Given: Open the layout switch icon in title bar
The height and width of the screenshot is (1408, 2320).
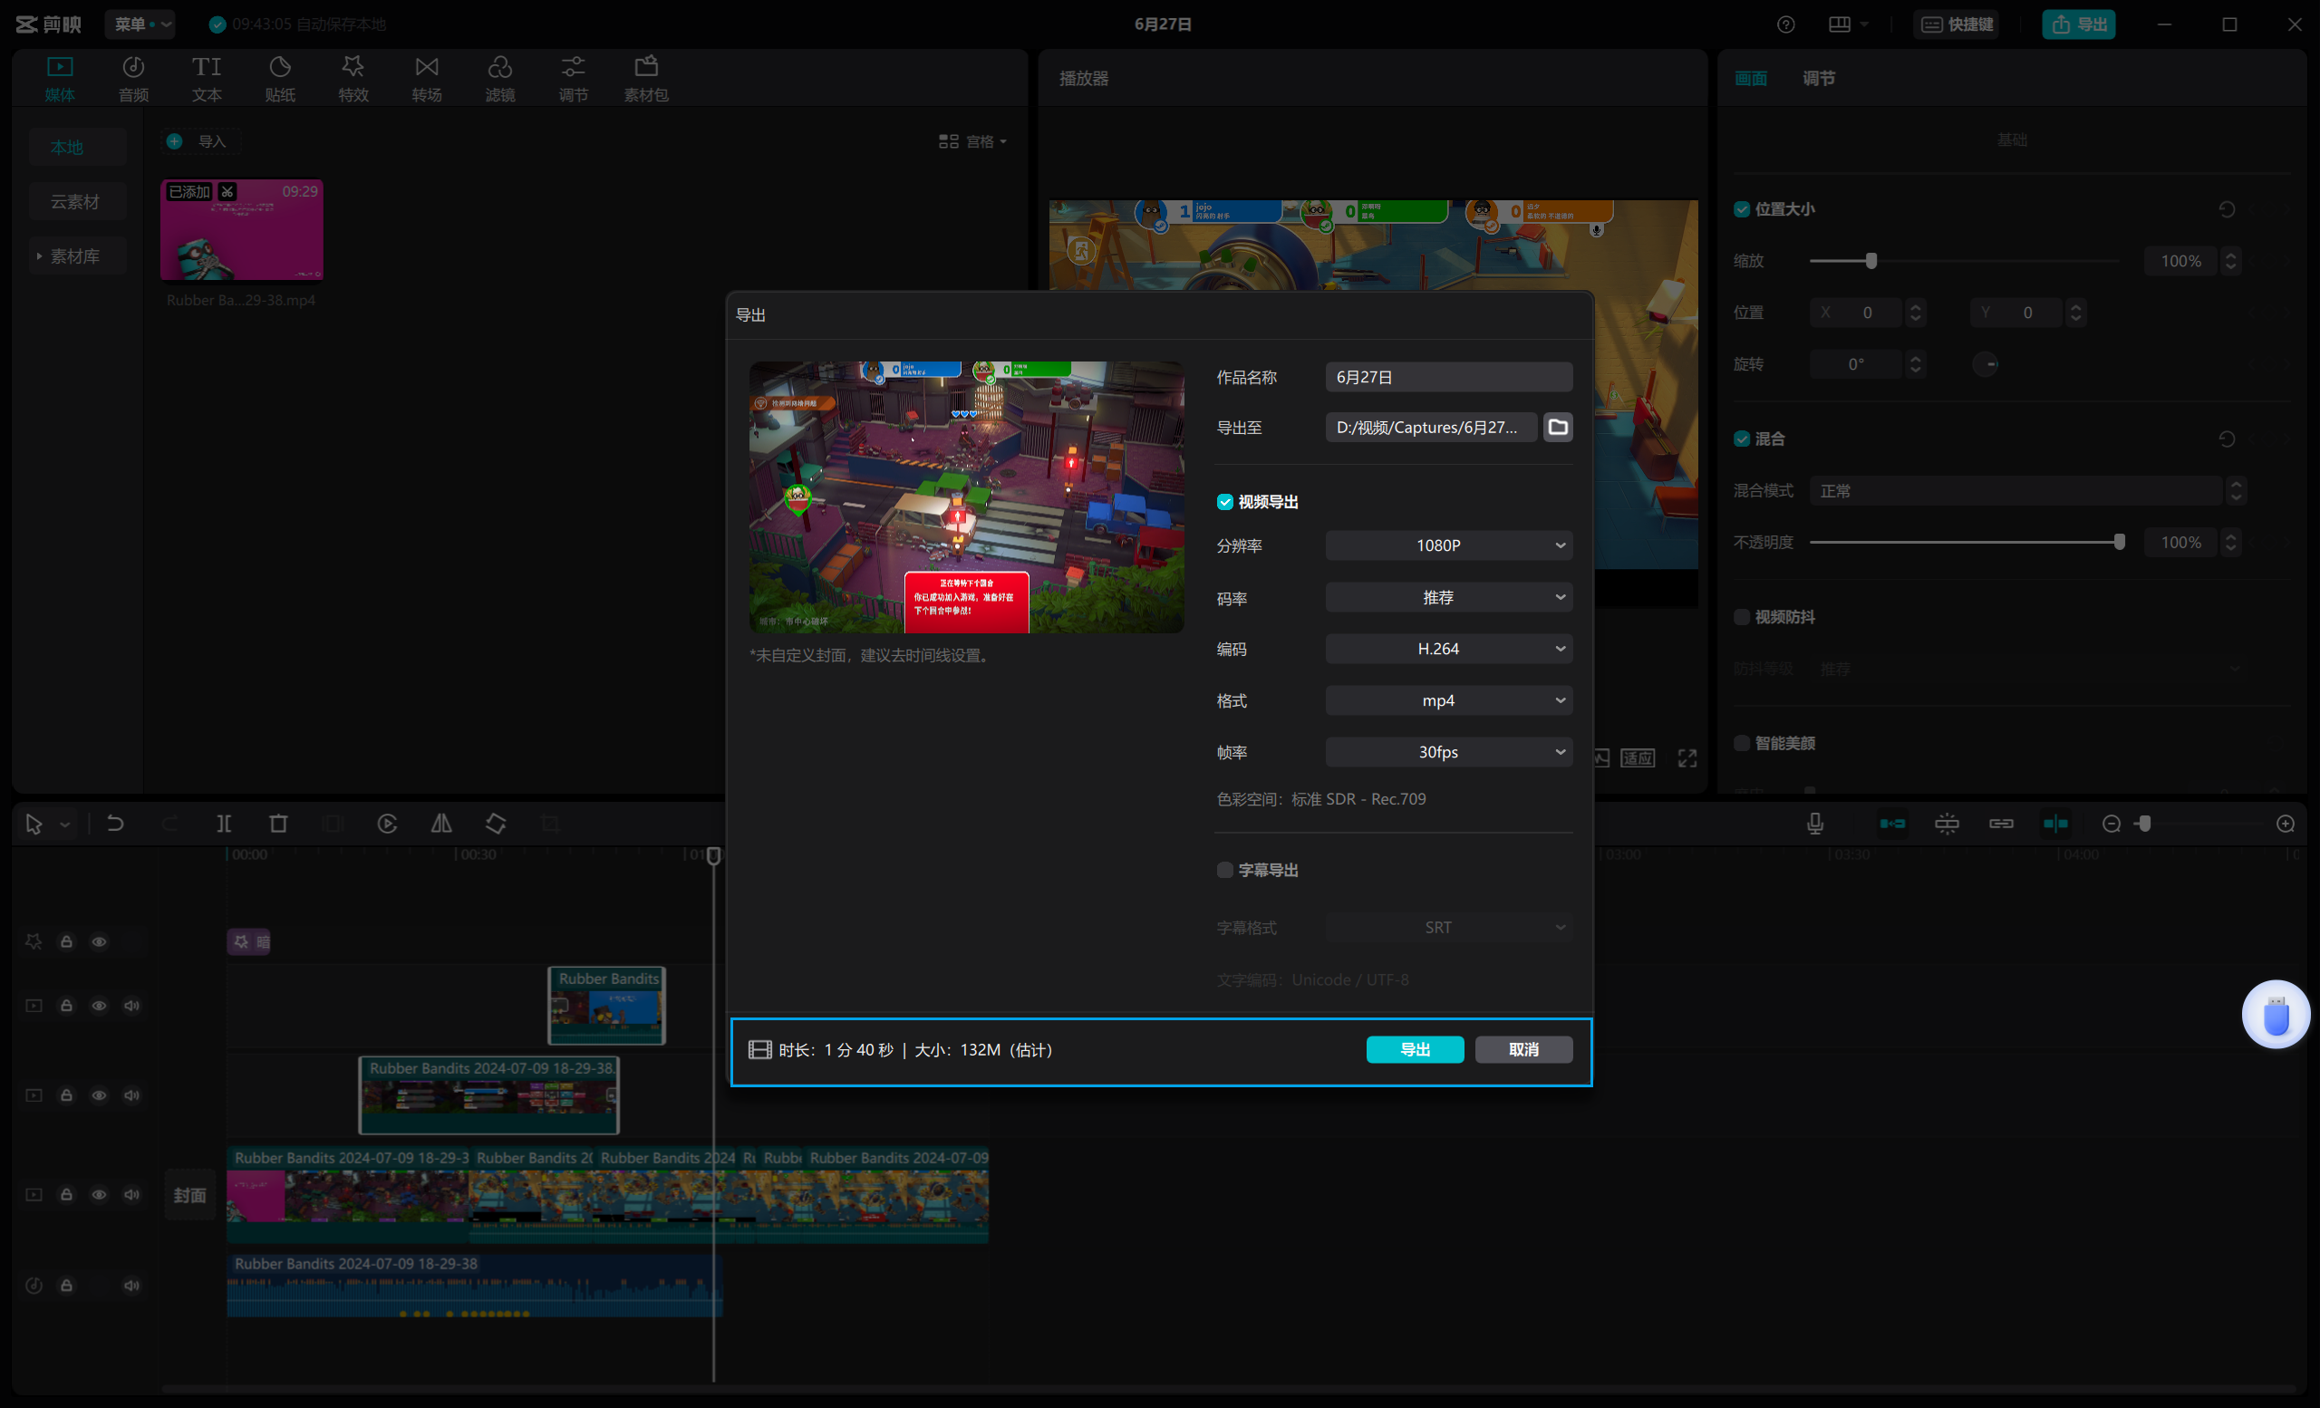Looking at the screenshot, I should (1847, 24).
